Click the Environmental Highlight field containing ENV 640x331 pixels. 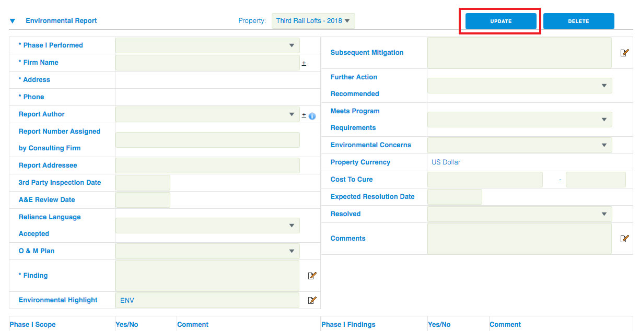207,300
